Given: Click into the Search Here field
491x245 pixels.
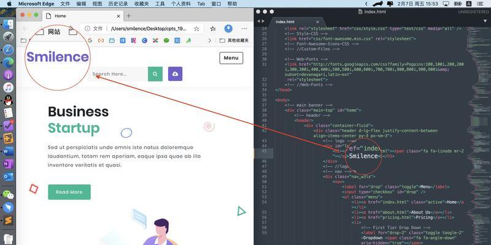Looking at the screenshot, I should click(x=118, y=74).
